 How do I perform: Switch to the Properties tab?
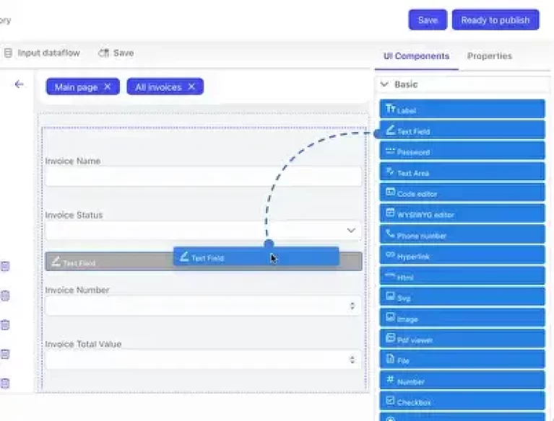click(490, 56)
